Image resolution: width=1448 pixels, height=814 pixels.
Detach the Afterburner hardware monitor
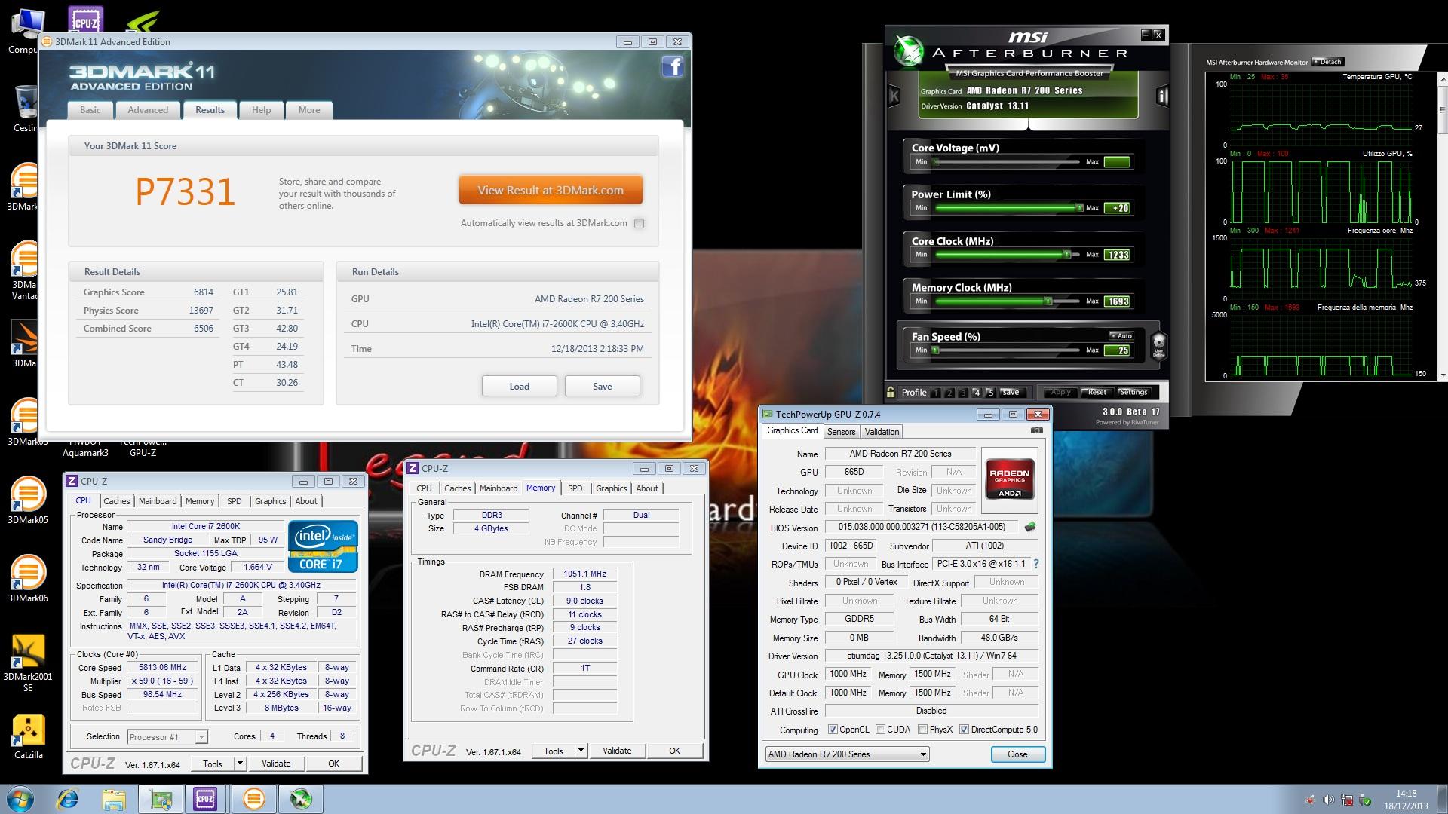tap(1327, 62)
